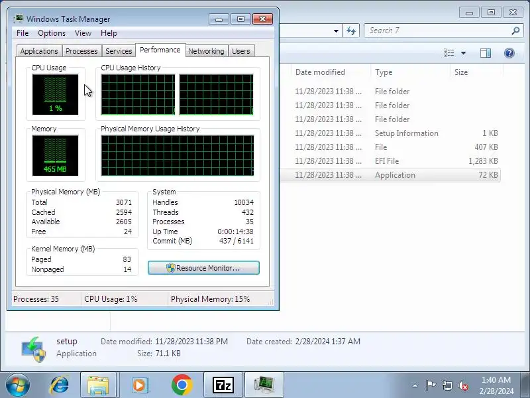Click the muted volume tray icon
The image size is (530, 398).
(x=463, y=385)
